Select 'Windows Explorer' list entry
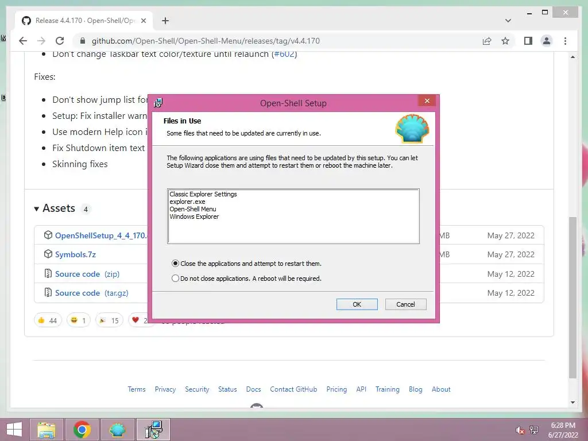588x441 pixels. (x=194, y=216)
